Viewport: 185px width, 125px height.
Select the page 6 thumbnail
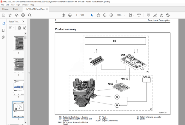point(18,65)
